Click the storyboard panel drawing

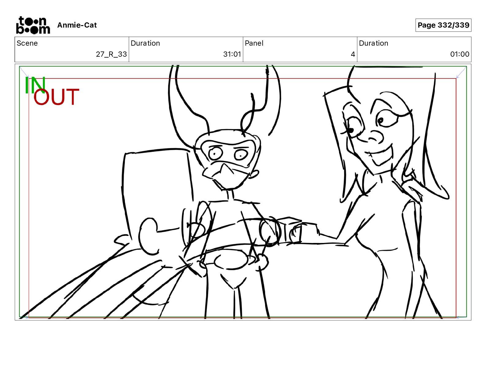[243, 192]
